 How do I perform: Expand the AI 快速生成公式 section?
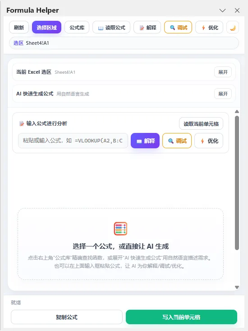pos(223,94)
